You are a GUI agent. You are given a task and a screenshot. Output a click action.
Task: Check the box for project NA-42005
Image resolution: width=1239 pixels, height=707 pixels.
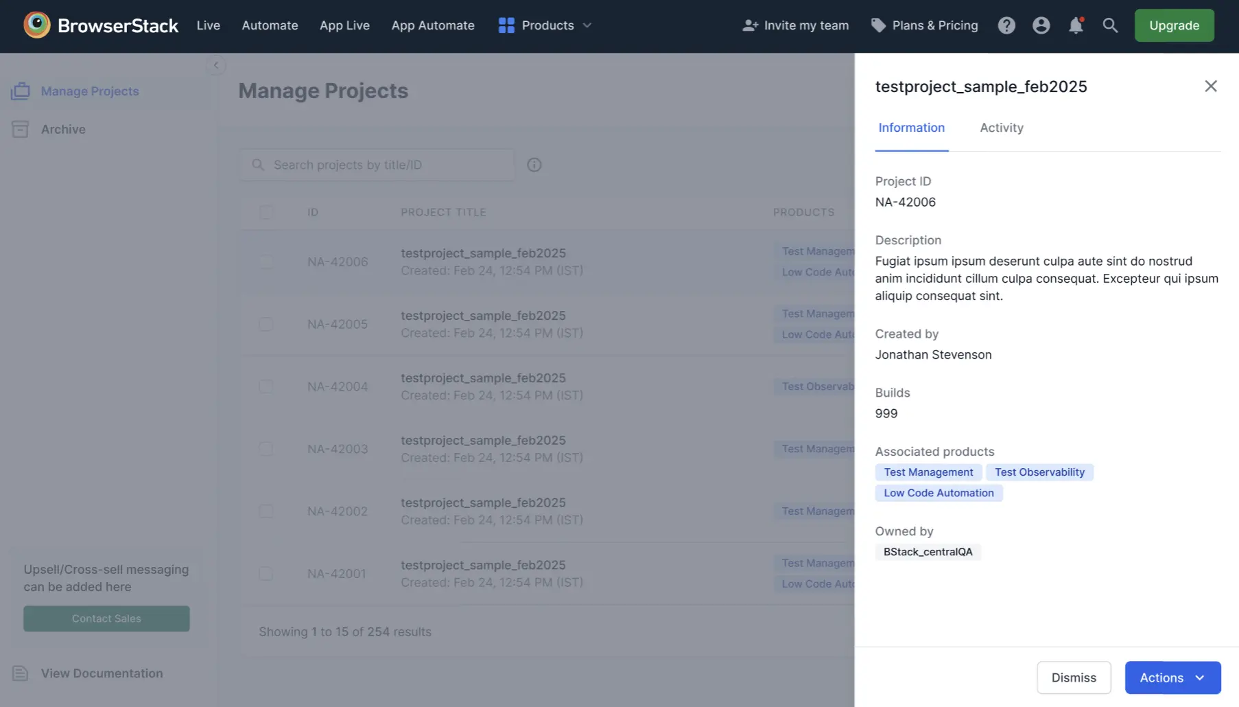(265, 324)
